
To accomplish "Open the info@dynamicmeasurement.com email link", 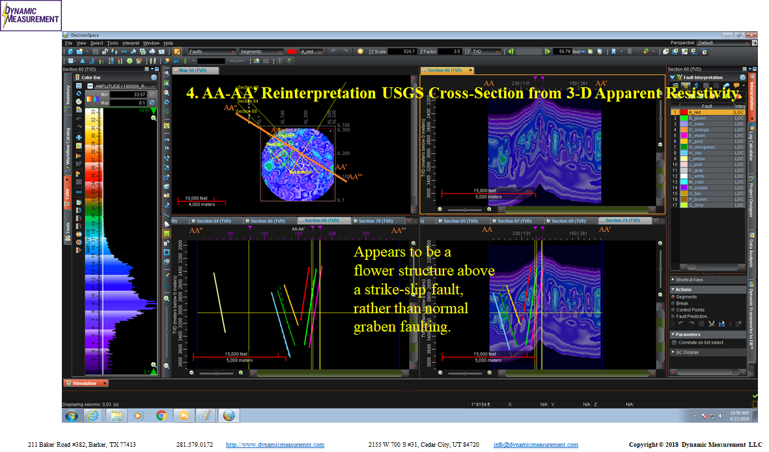I will 535,445.
